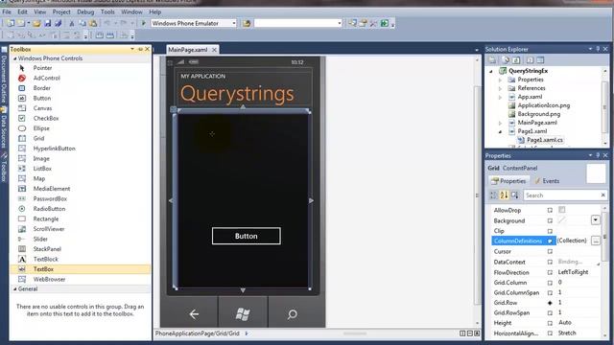This screenshot has height=345, width=614.
Task: Pick the TextBlock toolbox control
Action: coord(80,259)
